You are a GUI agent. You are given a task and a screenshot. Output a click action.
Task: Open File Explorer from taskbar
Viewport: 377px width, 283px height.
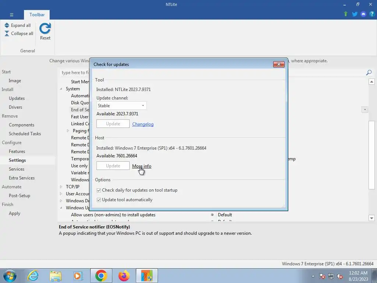(x=56, y=276)
